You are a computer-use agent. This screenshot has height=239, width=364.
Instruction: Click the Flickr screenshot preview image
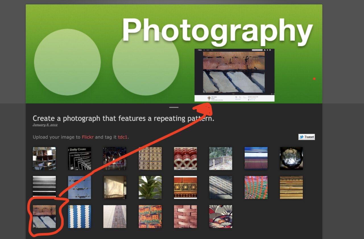234,75
